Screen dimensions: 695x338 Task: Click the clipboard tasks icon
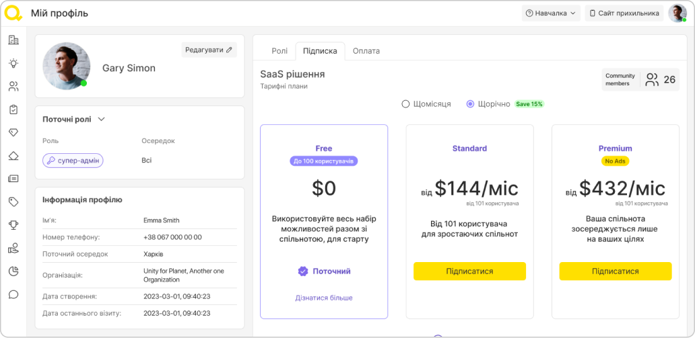pyautogui.click(x=13, y=110)
